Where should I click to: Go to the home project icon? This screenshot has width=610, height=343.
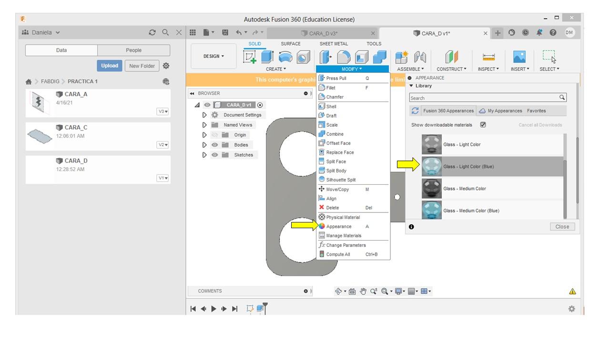pyautogui.click(x=29, y=81)
